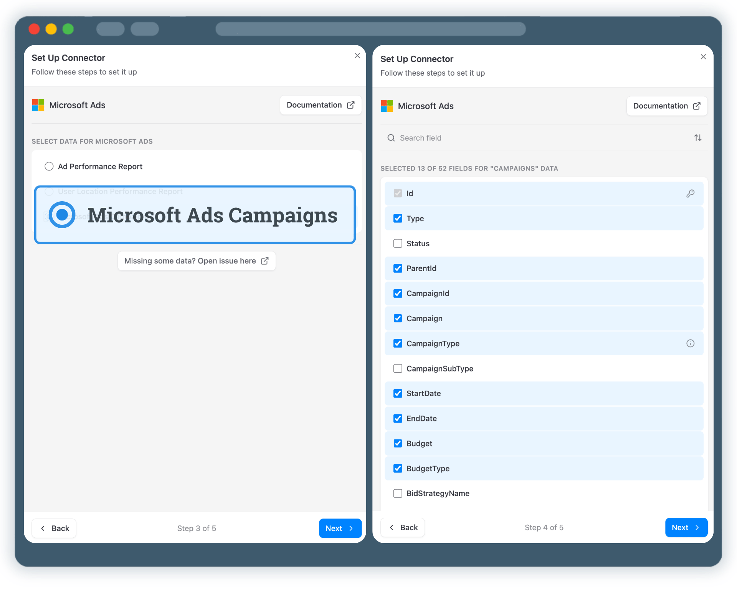
Task: Click the Microsoft Ads logo icon
Action: click(38, 105)
